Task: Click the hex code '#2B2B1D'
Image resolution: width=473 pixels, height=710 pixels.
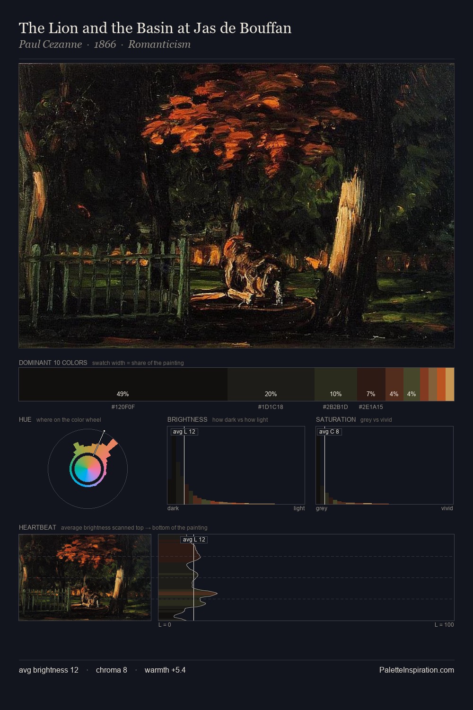Action: (x=335, y=407)
